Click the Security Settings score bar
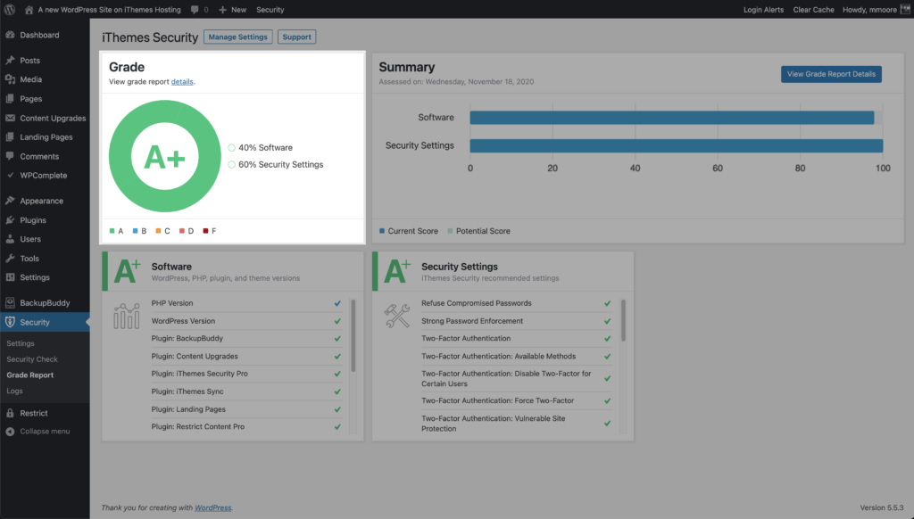 [677, 145]
